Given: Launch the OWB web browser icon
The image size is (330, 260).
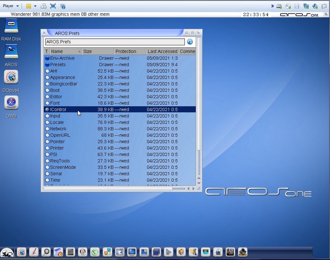Looking at the screenshot, I should click(x=11, y=103).
